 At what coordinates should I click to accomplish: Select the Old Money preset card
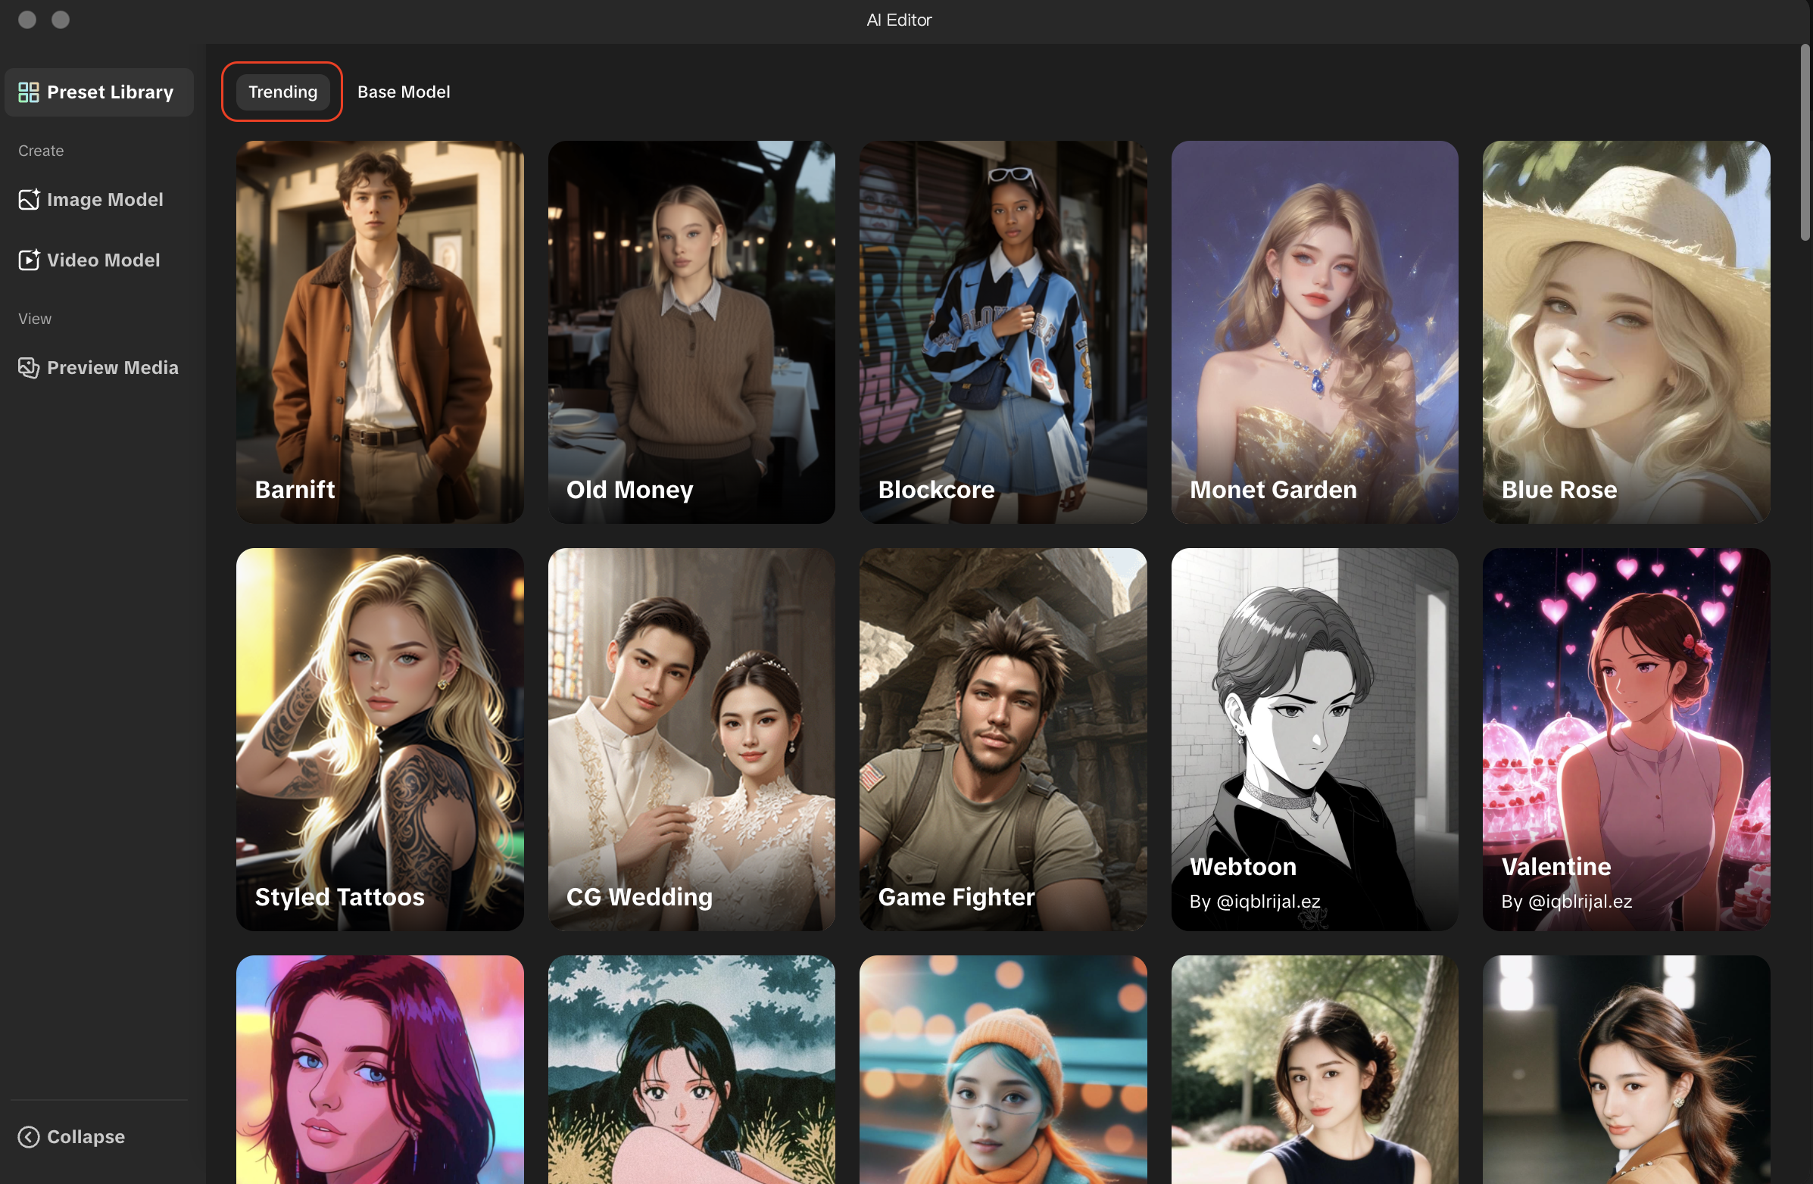pos(691,332)
